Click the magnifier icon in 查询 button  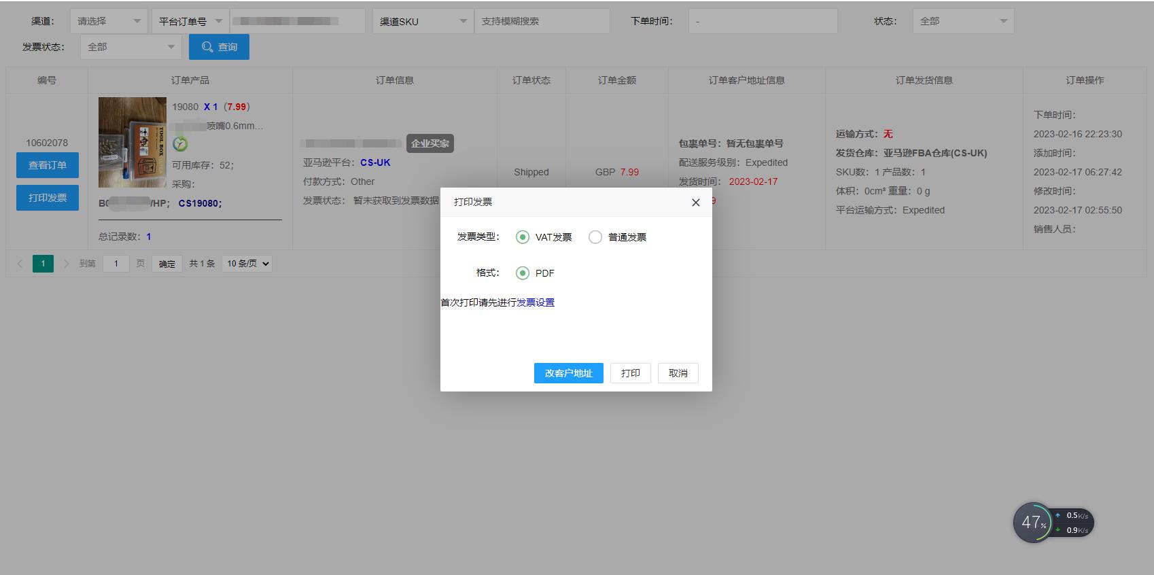click(207, 47)
